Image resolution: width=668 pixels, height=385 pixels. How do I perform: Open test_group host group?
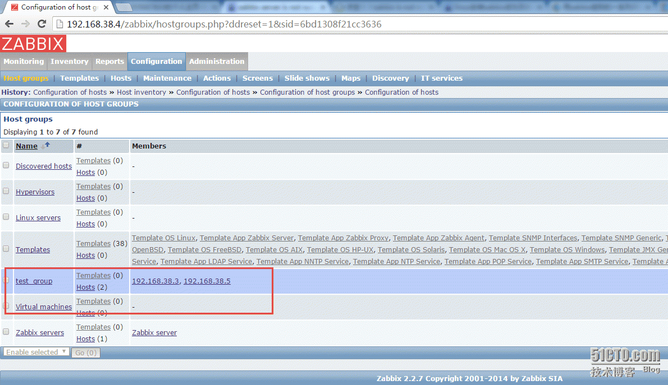coord(34,281)
